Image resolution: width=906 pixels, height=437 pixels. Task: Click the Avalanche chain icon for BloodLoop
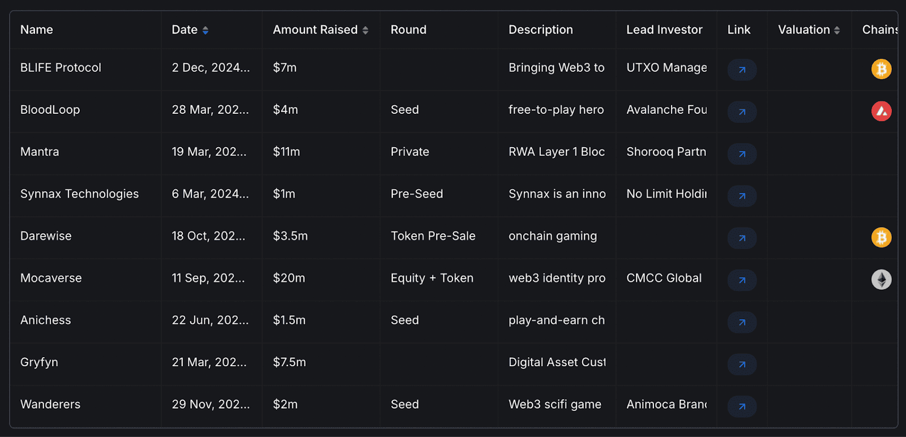tap(881, 112)
